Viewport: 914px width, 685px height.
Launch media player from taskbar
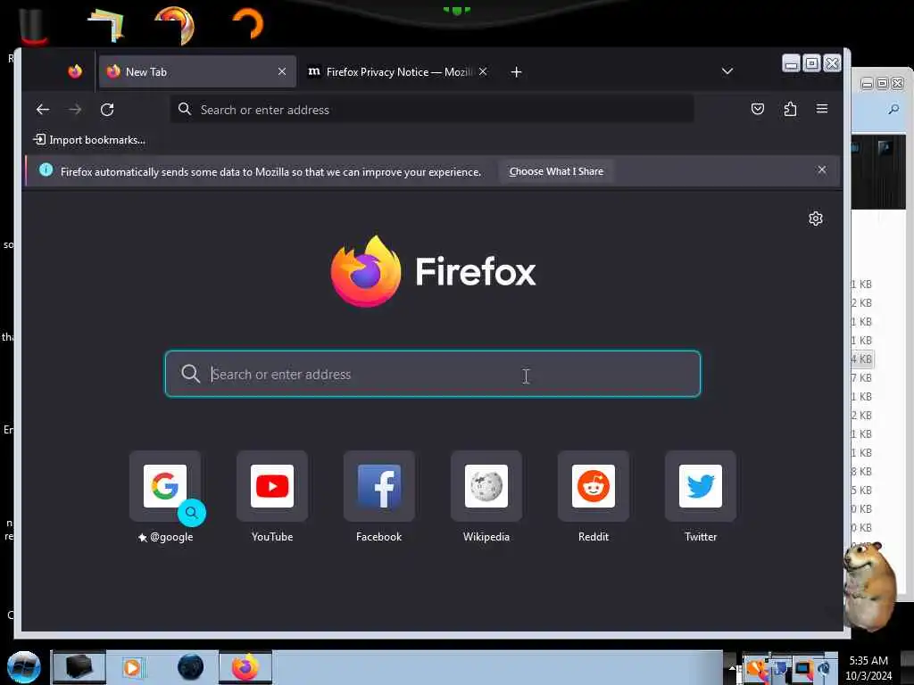point(132,667)
